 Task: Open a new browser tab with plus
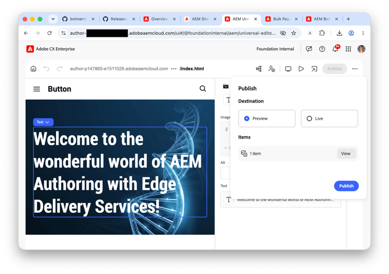click(349, 19)
